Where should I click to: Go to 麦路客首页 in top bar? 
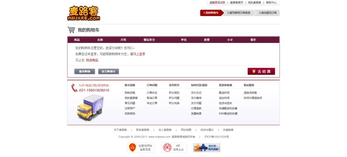(236, 2)
